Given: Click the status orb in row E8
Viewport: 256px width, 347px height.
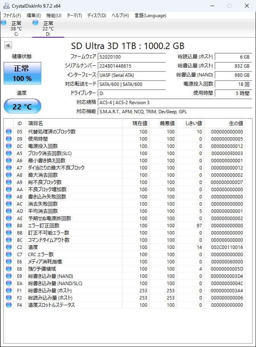Looking at the screenshot, I should click(9, 269).
